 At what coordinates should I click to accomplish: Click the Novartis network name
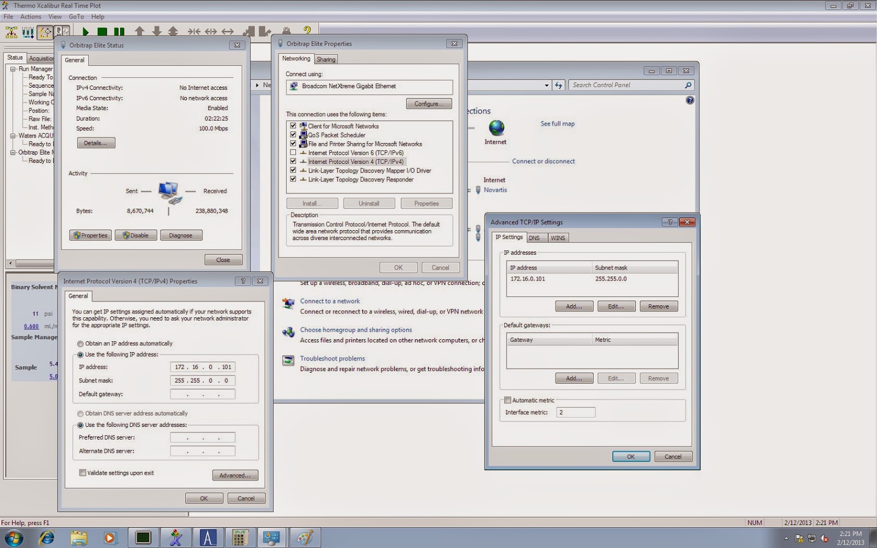click(x=495, y=190)
